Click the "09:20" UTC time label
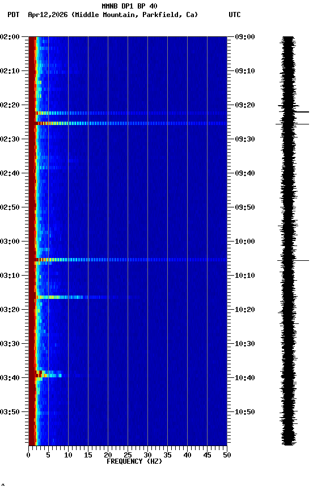 click(x=245, y=105)
